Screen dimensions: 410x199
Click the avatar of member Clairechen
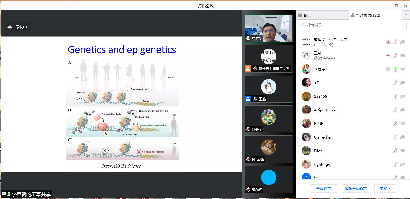(x=306, y=137)
